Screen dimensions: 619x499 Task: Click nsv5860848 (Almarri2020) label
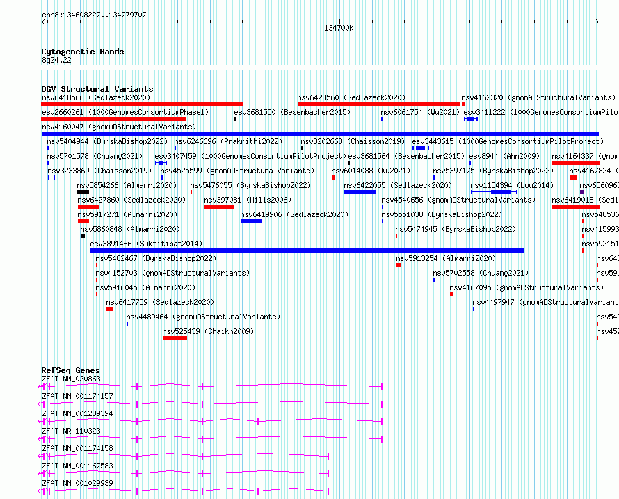point(130,229)
